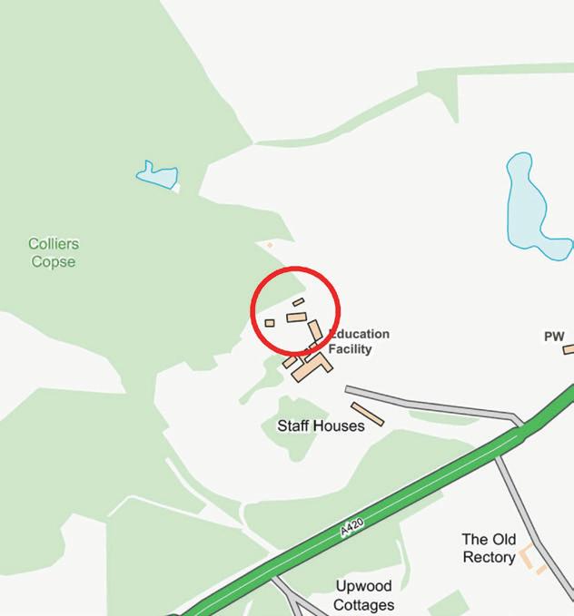
Task: Select the long building near Staff Houses
Action: 368,414
